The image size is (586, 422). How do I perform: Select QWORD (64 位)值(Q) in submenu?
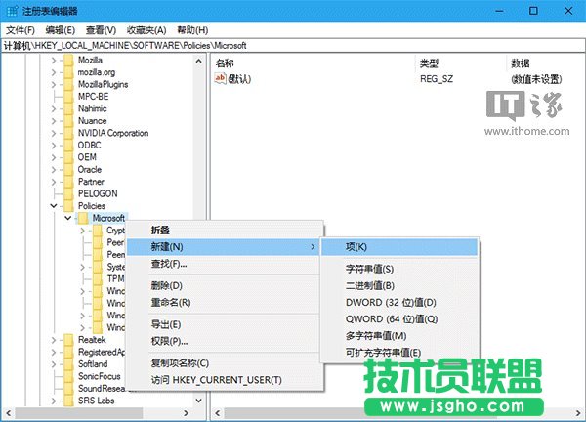coord(399,319)
